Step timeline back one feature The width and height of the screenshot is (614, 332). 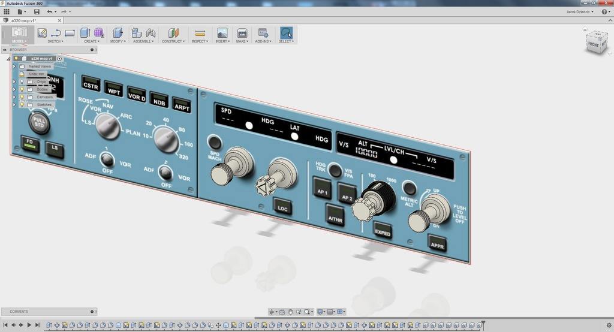coord(13,325)
